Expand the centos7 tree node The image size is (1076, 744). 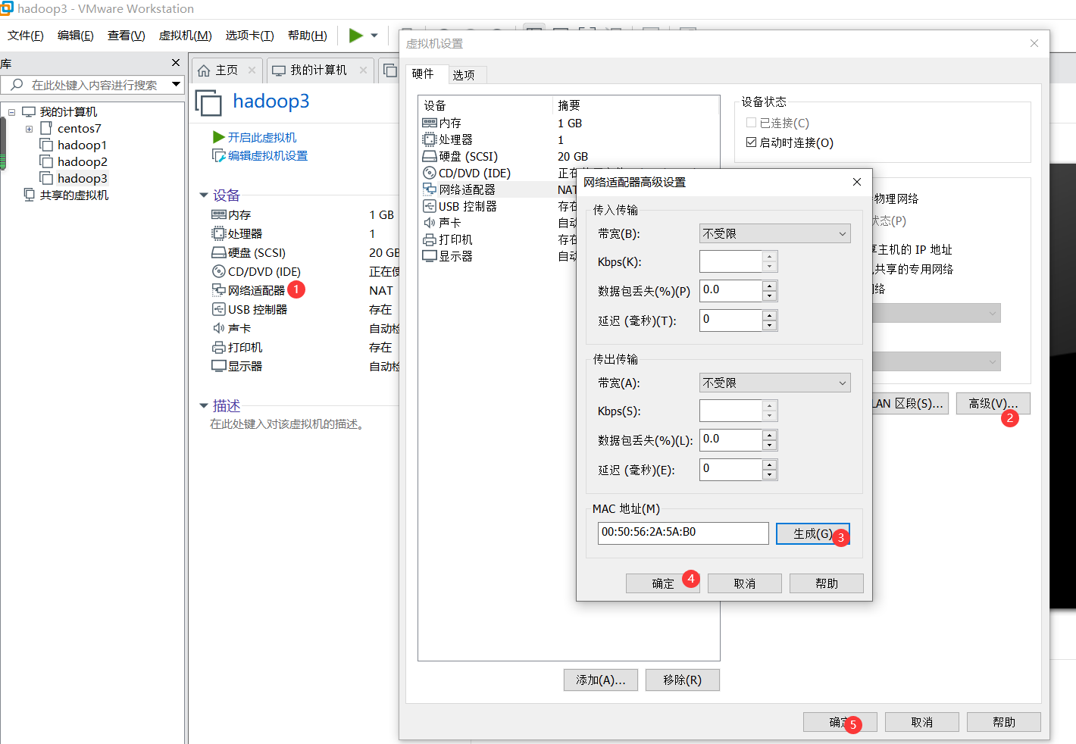[29, 129]
